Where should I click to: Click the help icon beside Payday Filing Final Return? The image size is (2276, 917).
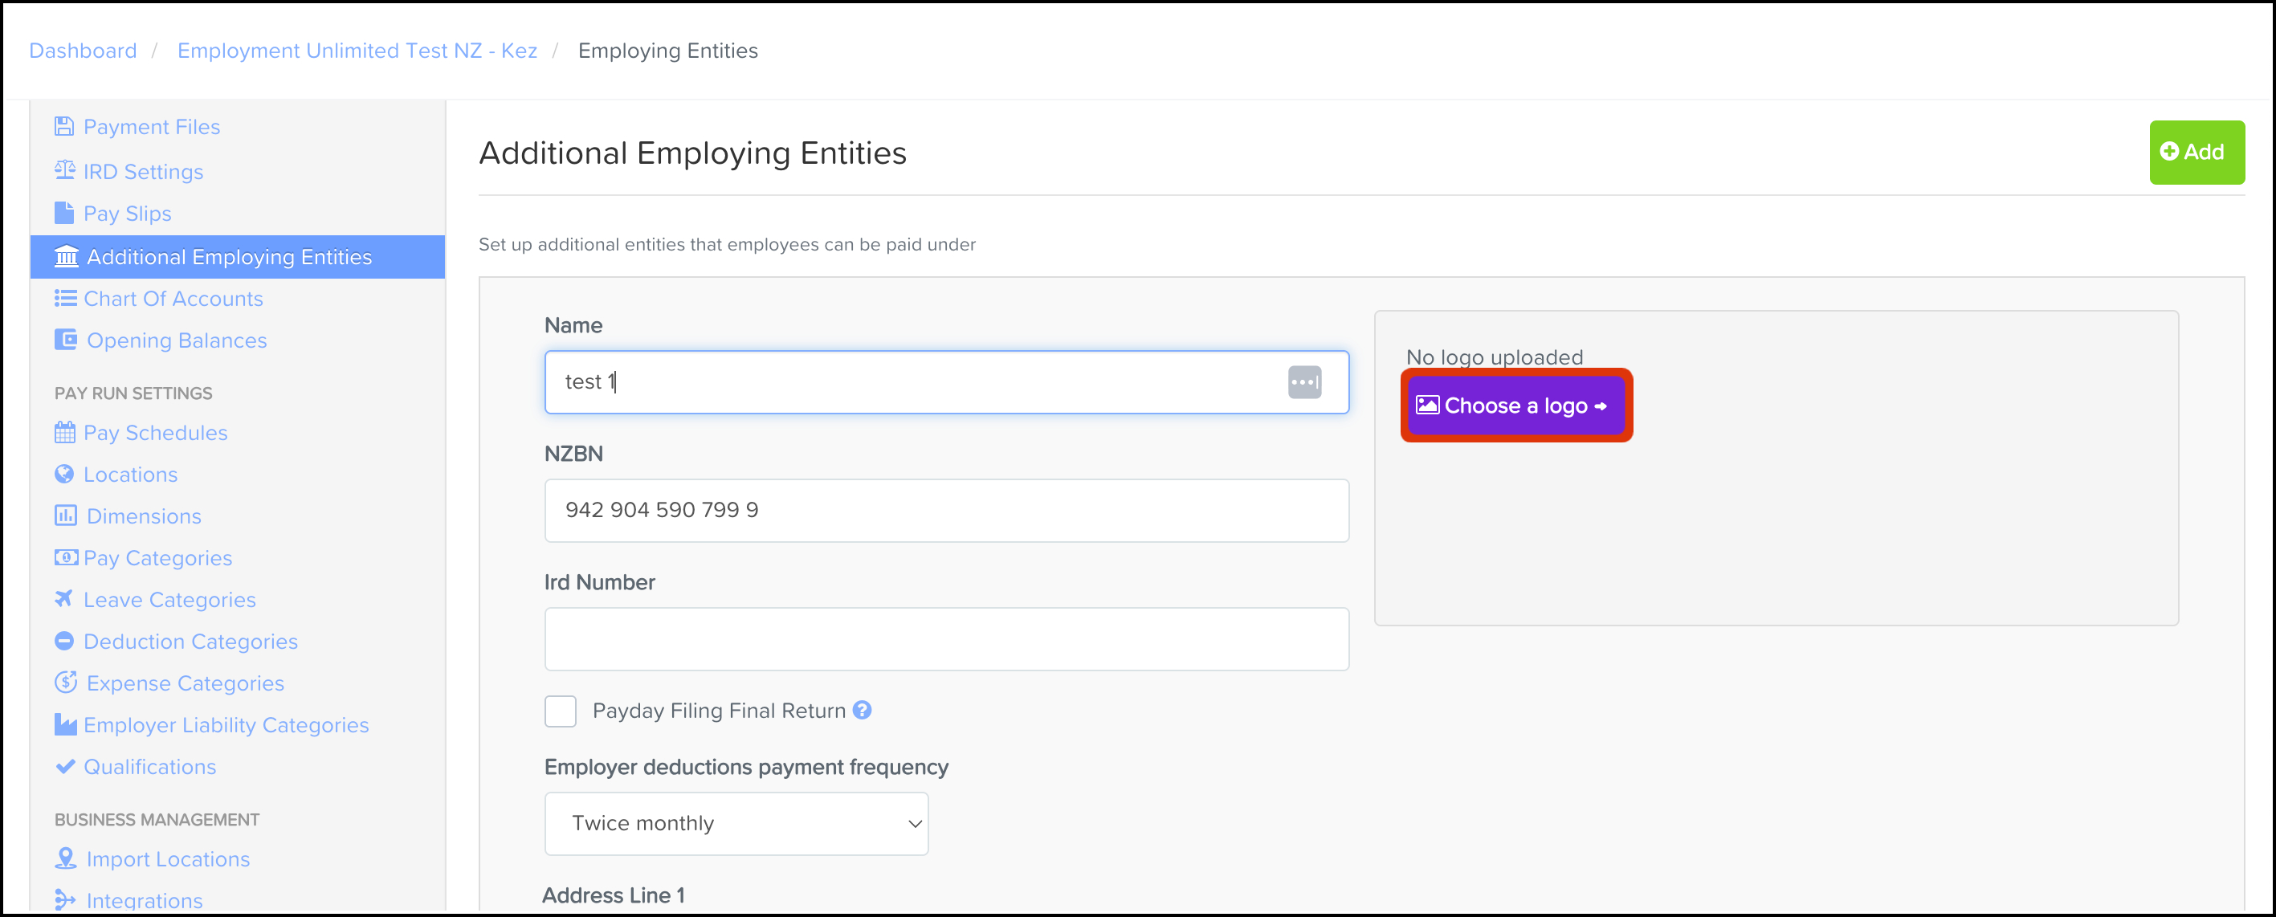(x=863, y=709)
